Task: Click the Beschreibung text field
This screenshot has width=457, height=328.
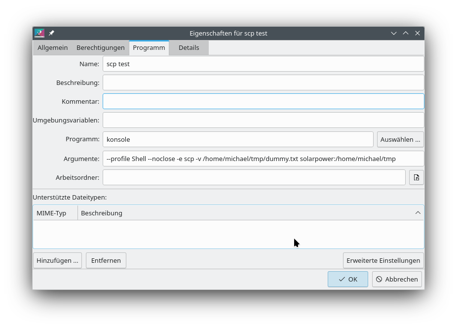Action: click(263, 82)
